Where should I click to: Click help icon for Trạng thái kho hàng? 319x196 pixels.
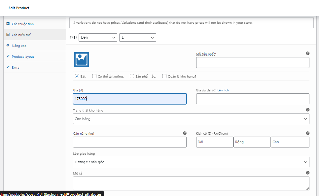308,110
